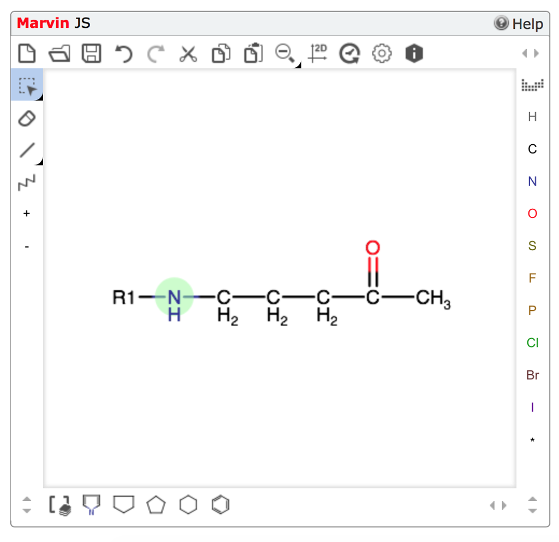559x542 pixels.
Task: Open MarvinJS settings
Action: tap(382, 53)
